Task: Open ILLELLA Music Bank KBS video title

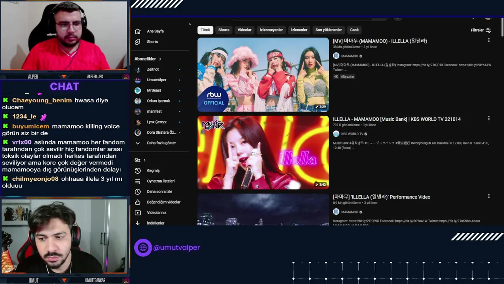Action: click(397, 119)
